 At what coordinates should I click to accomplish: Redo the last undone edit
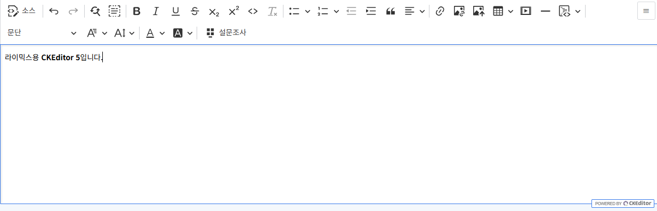[73, 11]
